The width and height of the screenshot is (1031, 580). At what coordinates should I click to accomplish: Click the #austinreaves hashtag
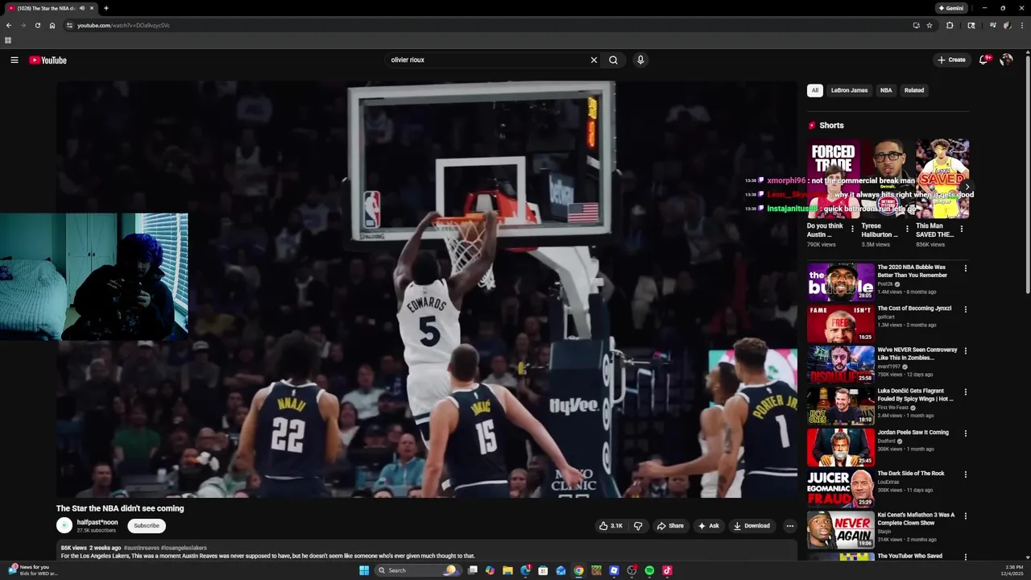coord(141,548)
